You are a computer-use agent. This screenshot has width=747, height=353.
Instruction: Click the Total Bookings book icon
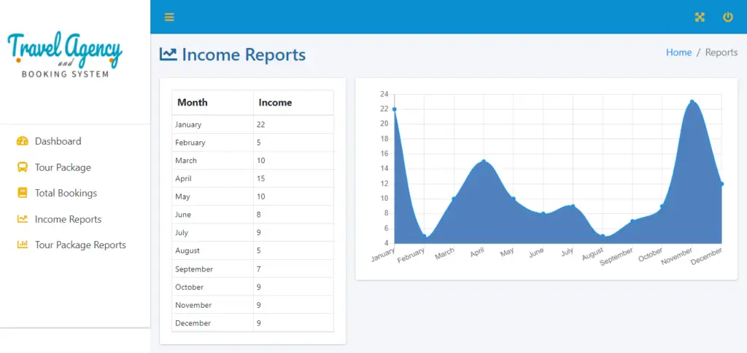[x=23, y=193]
